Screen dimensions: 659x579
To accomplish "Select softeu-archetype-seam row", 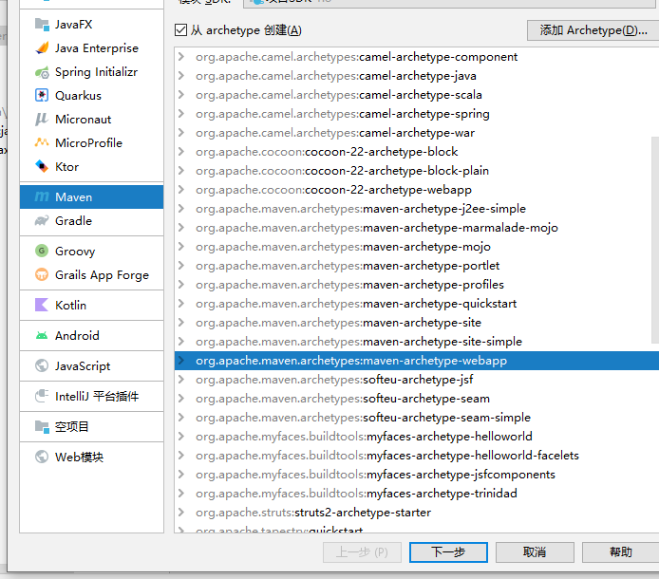I will (417, 399).
